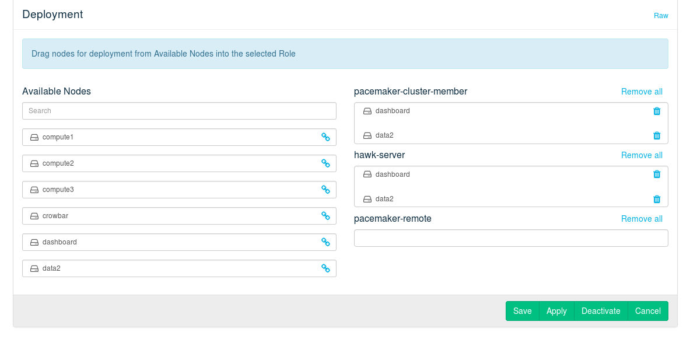This screenshot has width=690, height=339.
Task: Remove dashboard from hawk-server using trash icon
Action: (657, 174)
